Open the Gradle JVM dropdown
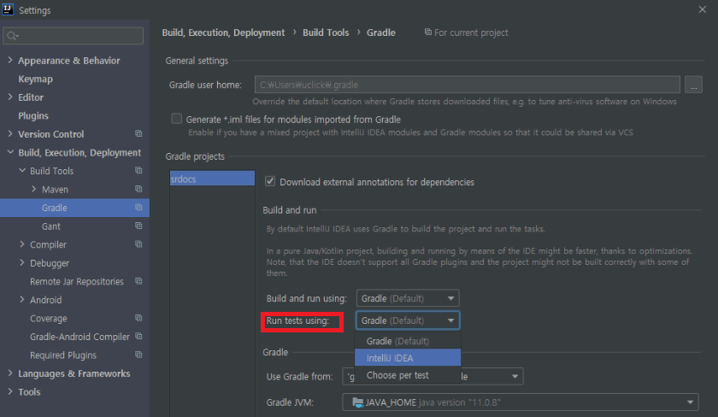Image resolution: width=718 pixels, height=417 pixels. click(x=521, y=402)
